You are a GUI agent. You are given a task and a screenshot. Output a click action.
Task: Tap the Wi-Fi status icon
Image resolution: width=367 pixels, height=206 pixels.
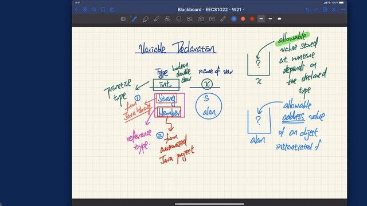329,2
